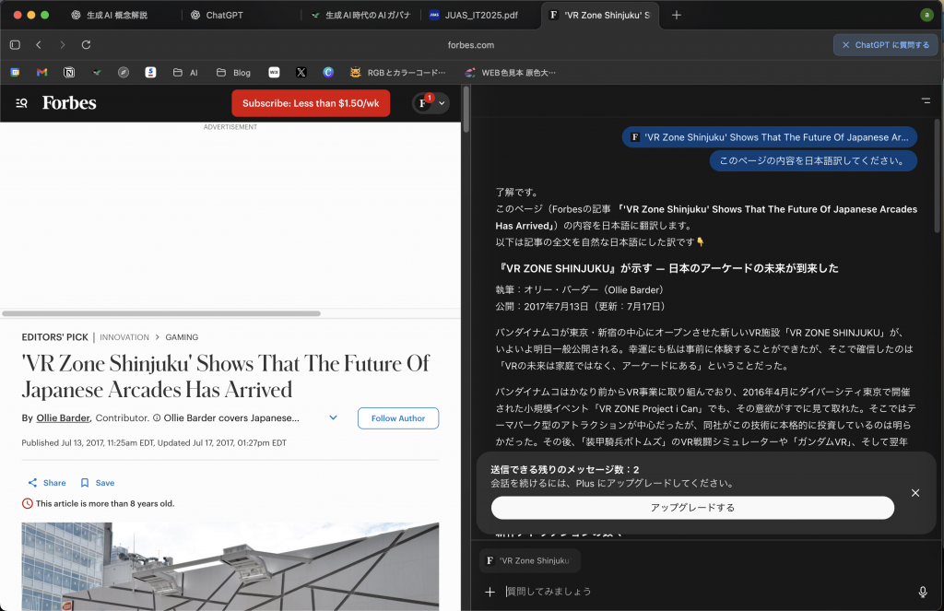Image resolution: width=944 pixels, height=611 pixels.
Task: Open the chat panel options menu icon
Action: click(925, 100)
